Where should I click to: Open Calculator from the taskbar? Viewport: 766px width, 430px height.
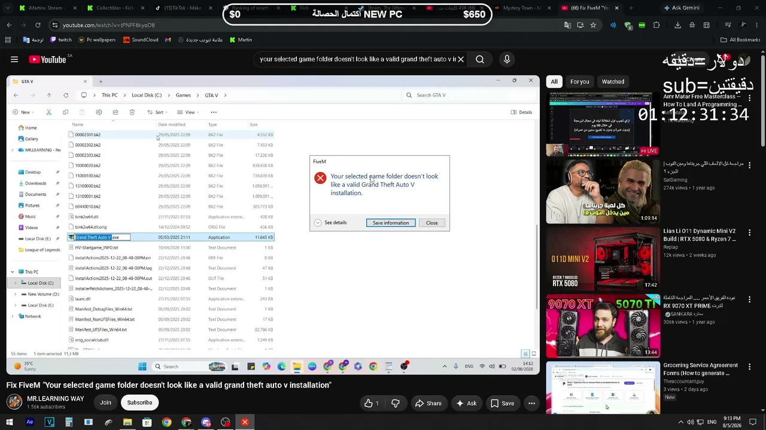(69, 422)
